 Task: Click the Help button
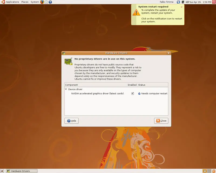(x=71, y=121)
